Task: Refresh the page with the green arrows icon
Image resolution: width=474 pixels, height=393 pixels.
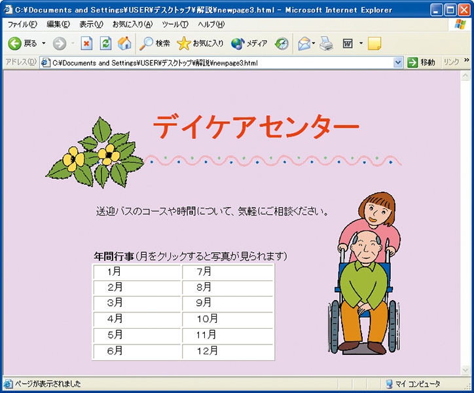Action: [105, 43]
